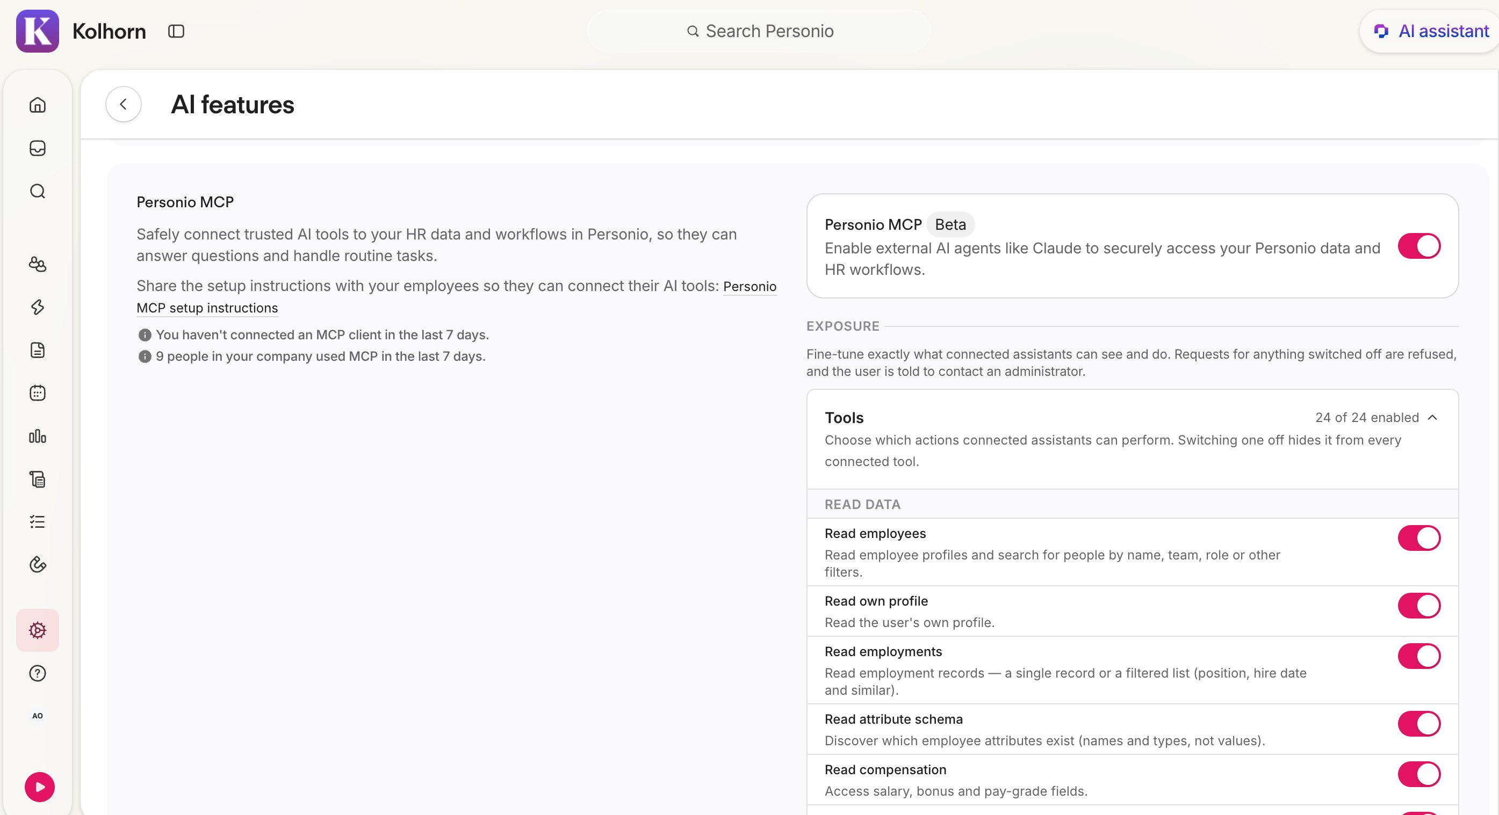Click "Read the user's own profile." description
The width and height of the screenshot is (1499, 815).
tap(910, 623)
